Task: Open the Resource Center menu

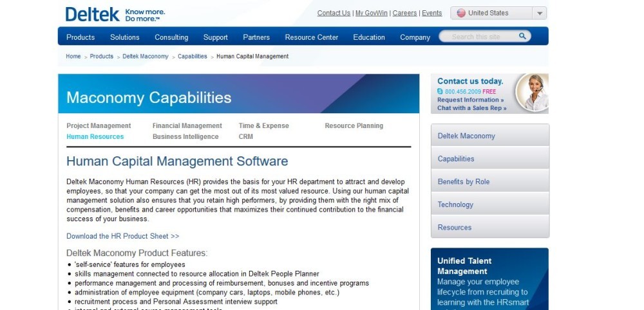Action: pos(311,37)
